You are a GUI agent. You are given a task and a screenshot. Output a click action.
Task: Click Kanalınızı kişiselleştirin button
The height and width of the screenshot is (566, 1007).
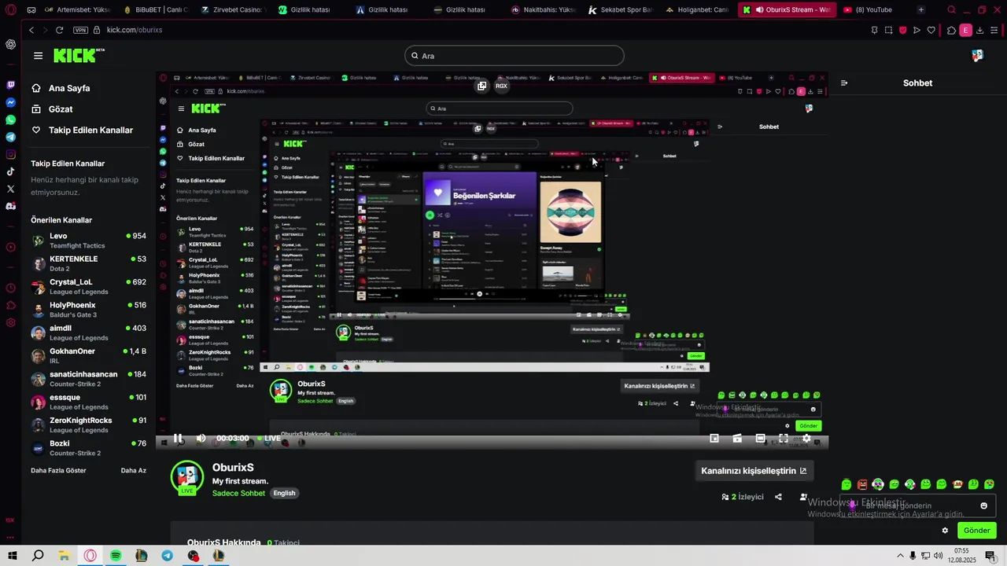pyautogui.click(x=754, y=471)
